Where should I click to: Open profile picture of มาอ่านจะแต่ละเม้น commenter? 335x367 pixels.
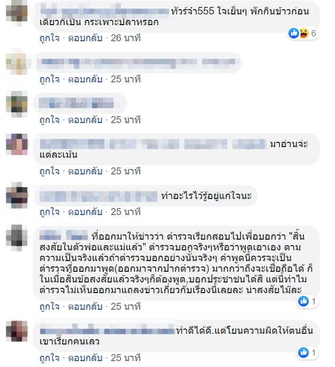point(17,144)
